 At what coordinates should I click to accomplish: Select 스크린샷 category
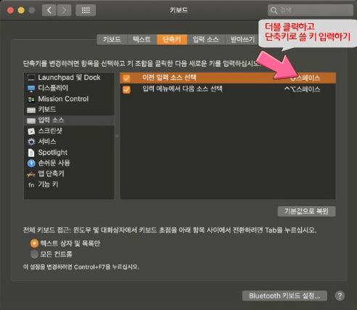click(69, 131)
